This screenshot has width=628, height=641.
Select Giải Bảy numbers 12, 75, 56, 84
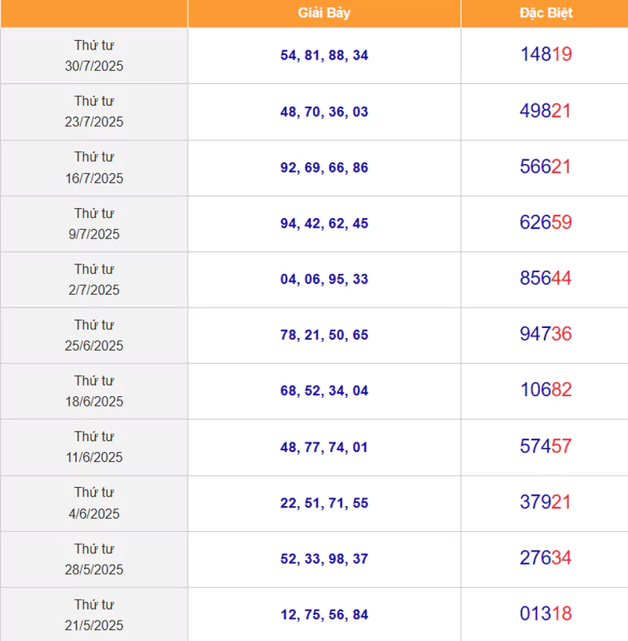tap(324, 614)
